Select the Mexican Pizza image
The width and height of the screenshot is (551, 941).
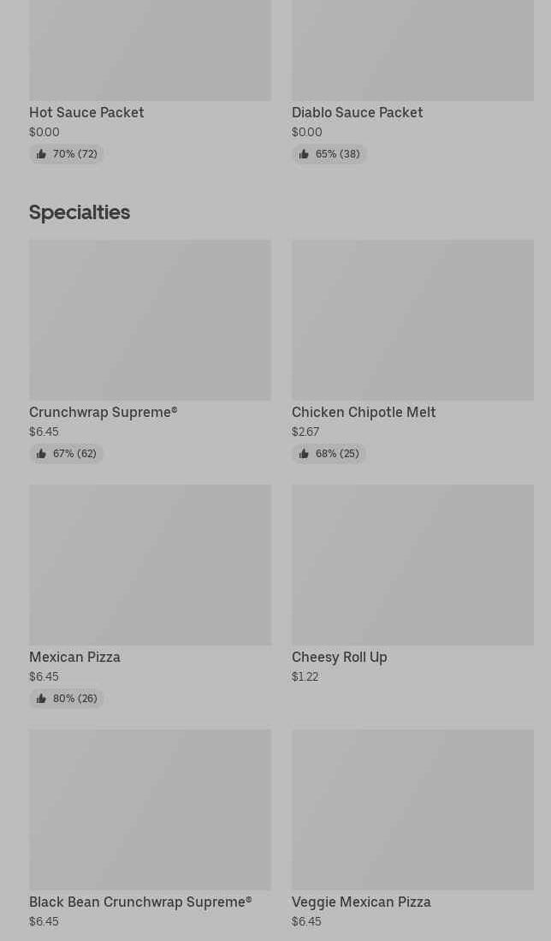click(x=150, y=564)
